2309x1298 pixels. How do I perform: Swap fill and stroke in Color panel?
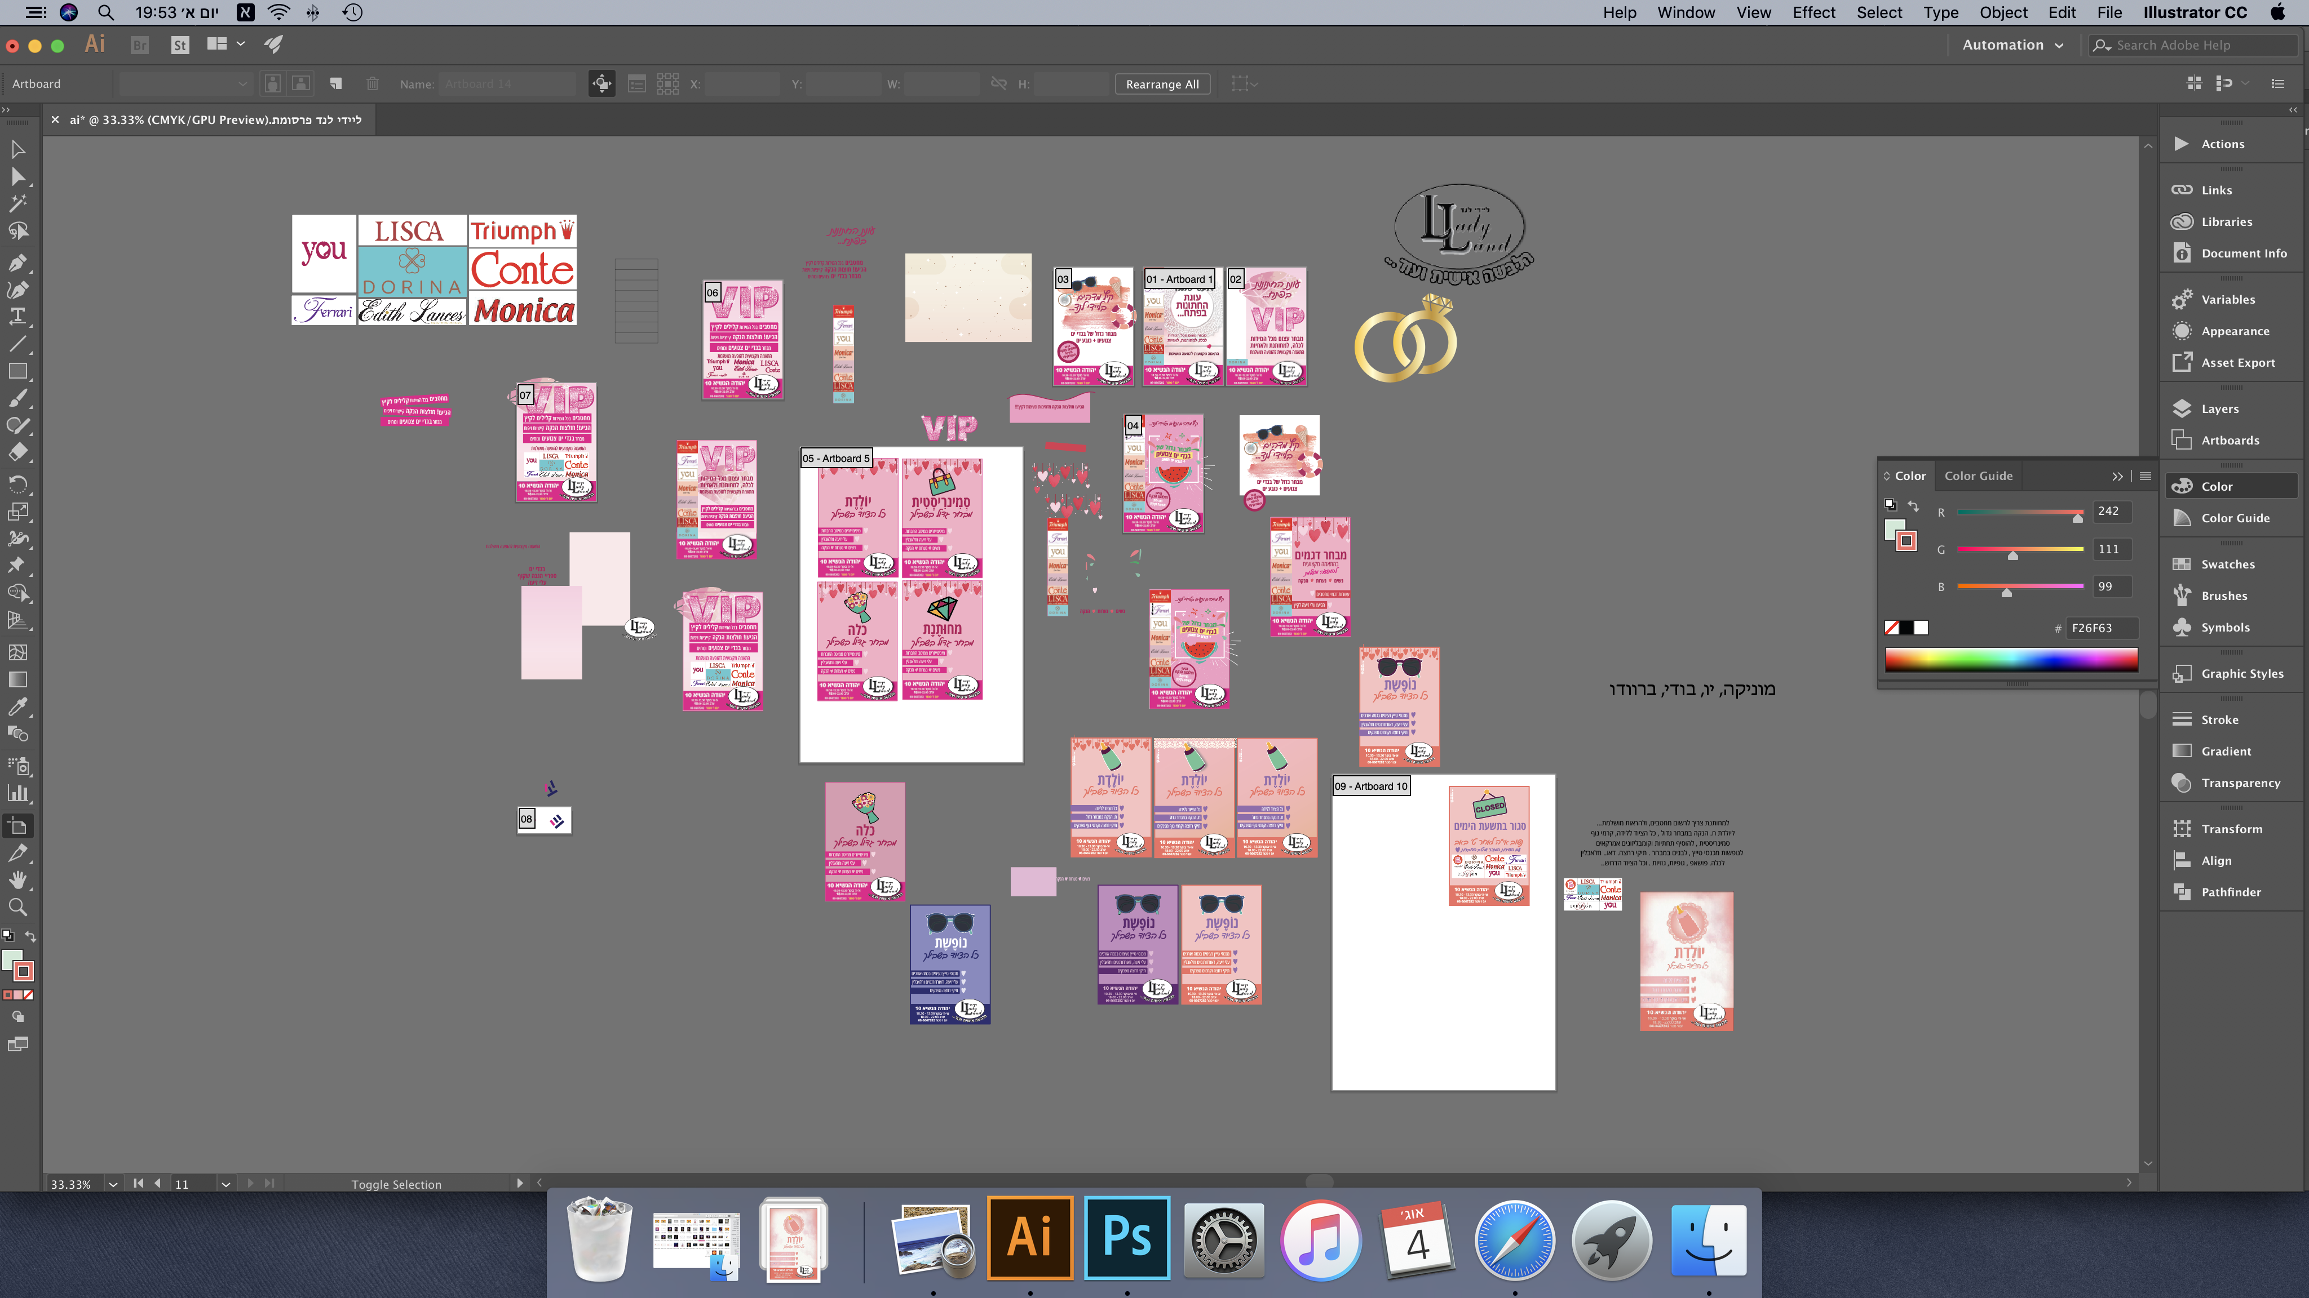pos(1913,506)
